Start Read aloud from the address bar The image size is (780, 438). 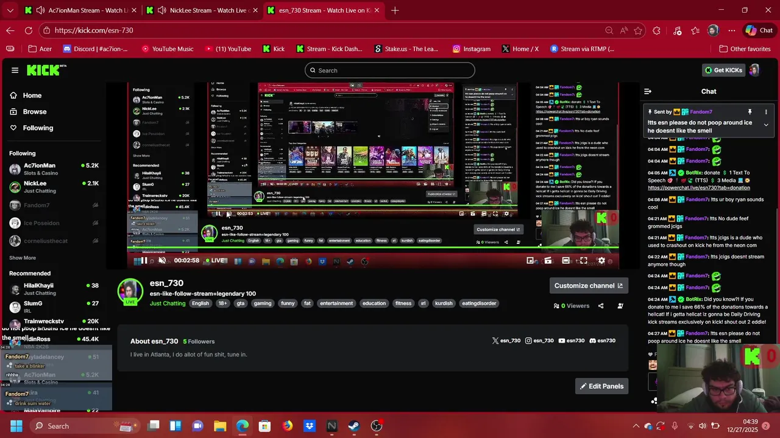(623, 30)
